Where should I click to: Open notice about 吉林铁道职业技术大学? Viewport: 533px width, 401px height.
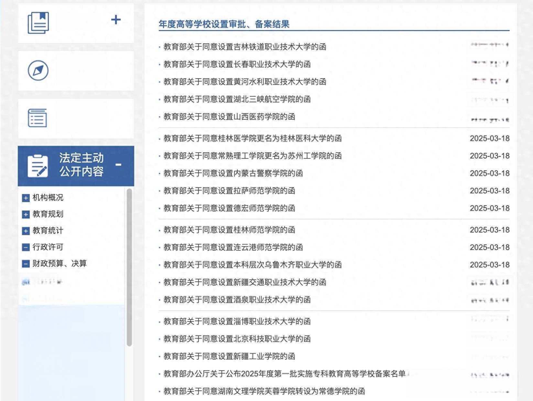(x=245, y=47)
